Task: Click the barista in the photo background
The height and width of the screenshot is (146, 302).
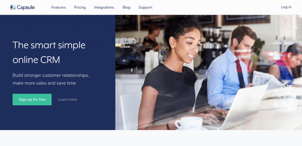Action: [153, 37]
